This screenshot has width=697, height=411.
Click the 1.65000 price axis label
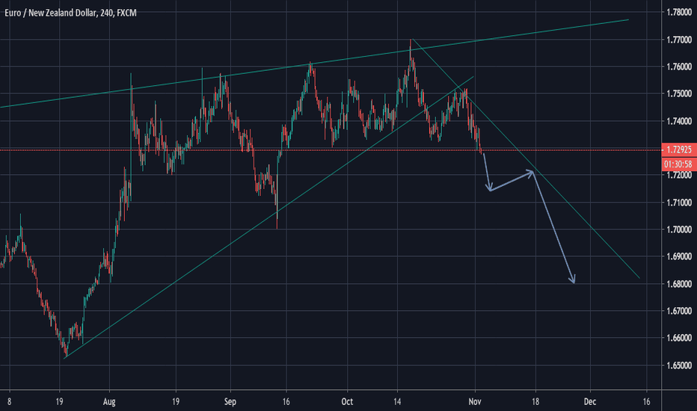[679, 365]
